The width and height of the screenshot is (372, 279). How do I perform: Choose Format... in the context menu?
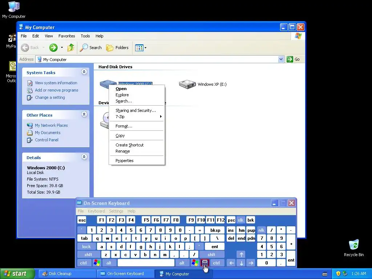137,126
